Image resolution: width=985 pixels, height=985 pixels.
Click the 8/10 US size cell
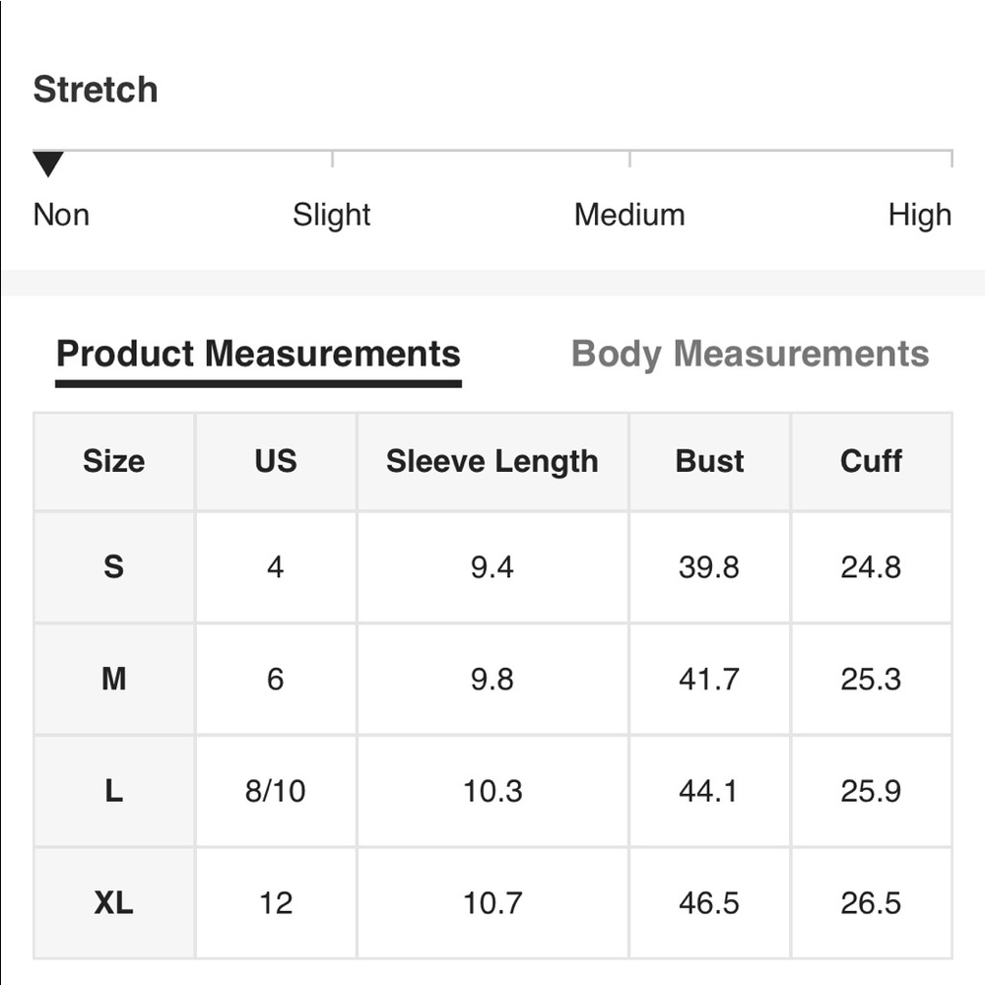276,791
